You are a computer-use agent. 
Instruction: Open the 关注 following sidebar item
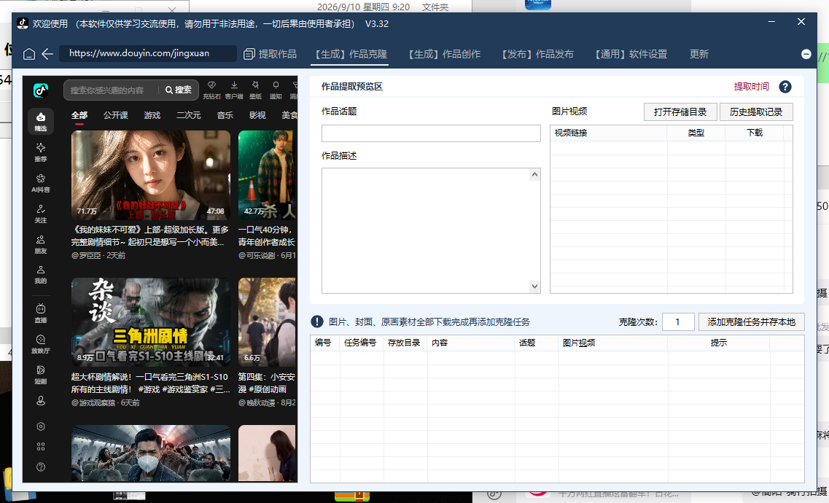tap(41, 214)
